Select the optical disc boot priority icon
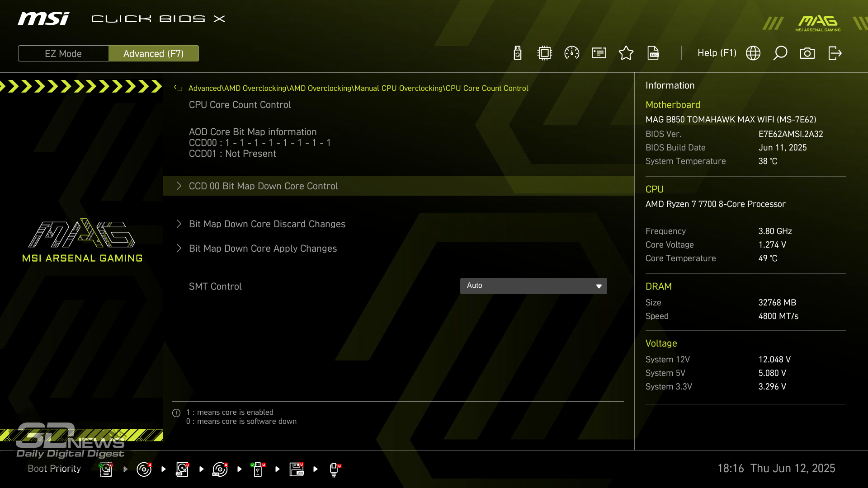Viewport: 868px width, 488px height. point(144,469)
